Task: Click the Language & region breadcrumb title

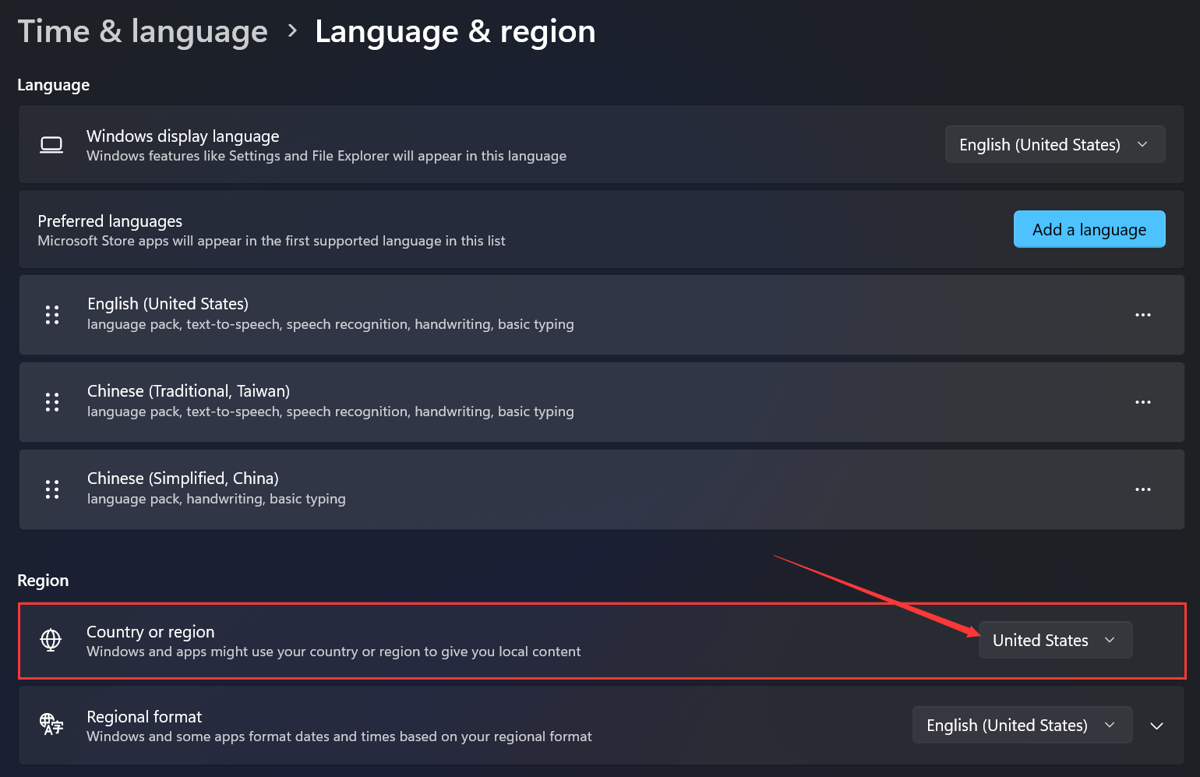Action: click(x=455, y=31)
